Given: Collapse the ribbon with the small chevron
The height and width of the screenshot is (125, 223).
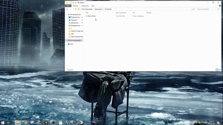Looking at the screenshot, I should (217, 6).
